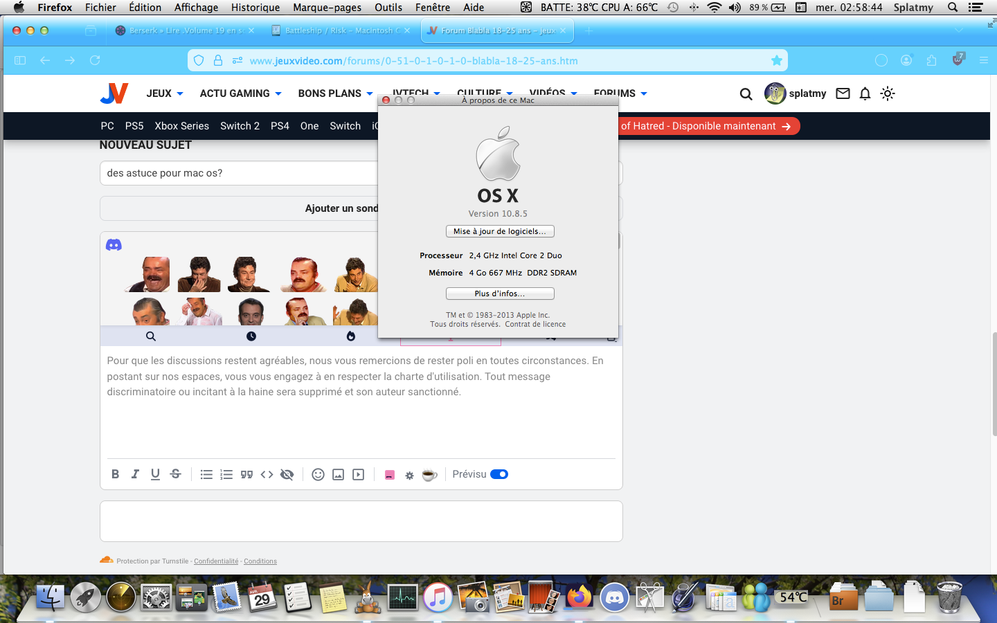Open Discord from the Dock
The height and width of the screenshot is (623, 997).
pyautogui.click(x=614, y=597)
